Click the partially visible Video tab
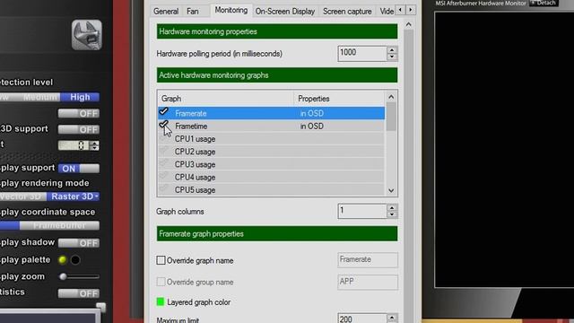The image size is (574, 323). [387, 12]
